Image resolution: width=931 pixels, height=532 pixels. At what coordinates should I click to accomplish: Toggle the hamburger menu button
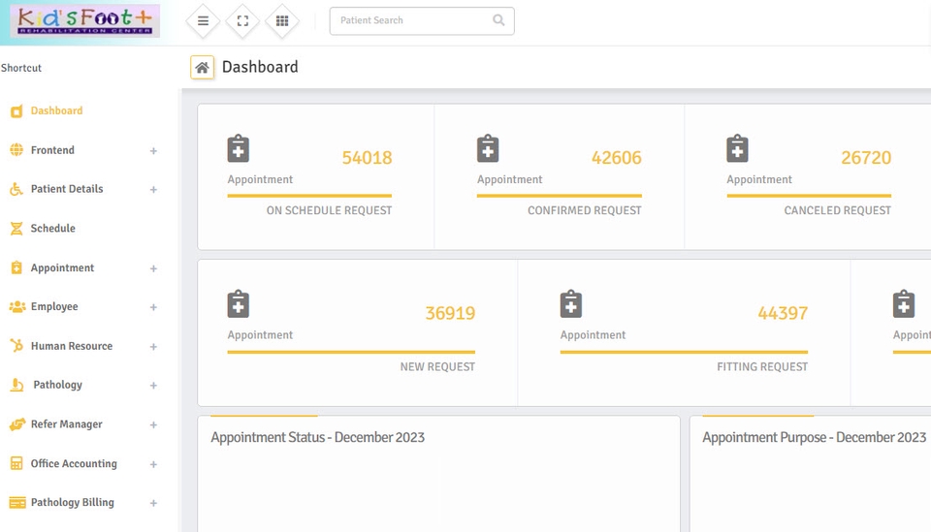[203, 20]
